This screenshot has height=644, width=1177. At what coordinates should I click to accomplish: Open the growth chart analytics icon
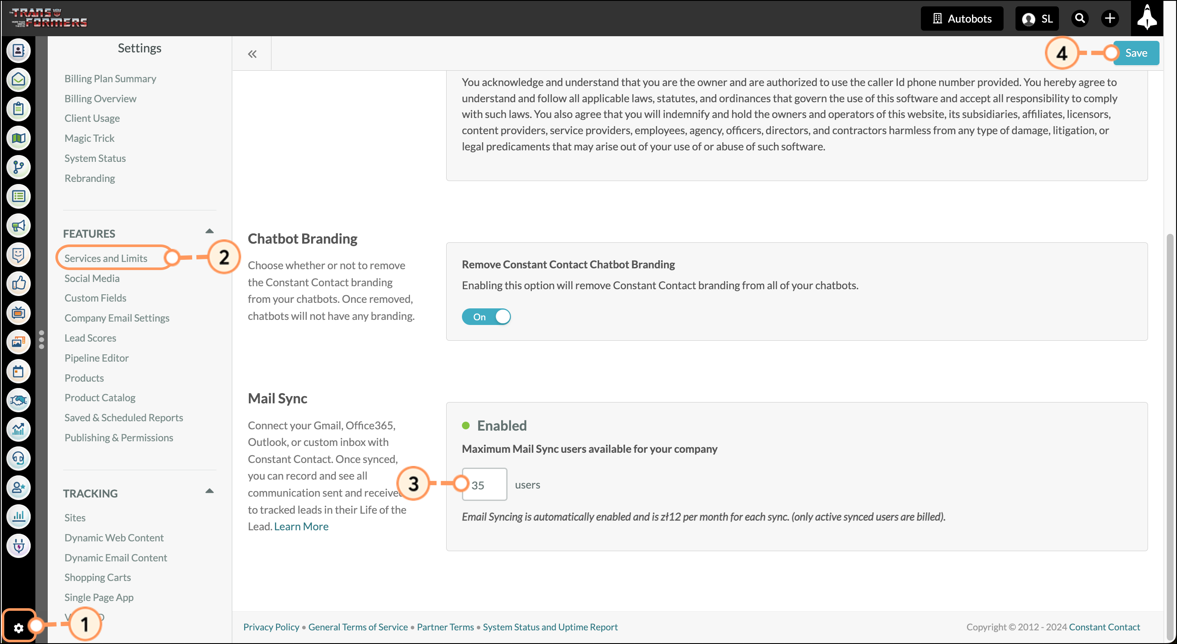18,429
